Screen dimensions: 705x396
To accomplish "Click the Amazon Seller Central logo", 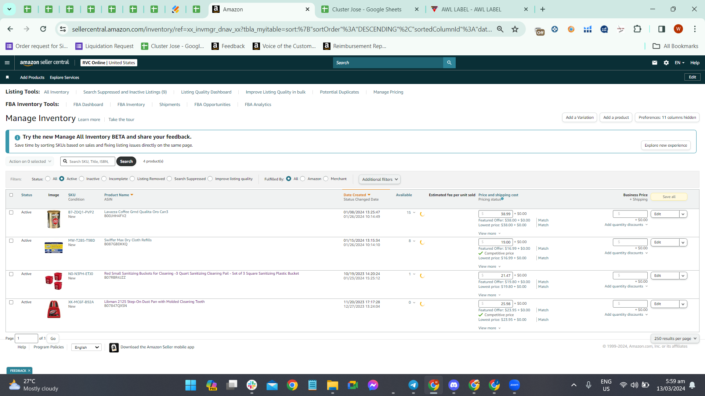I will tap(44, 63).
